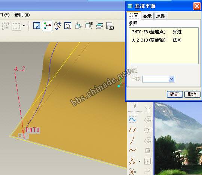Expand the datum point tool flyout arrow
The image size is (202, 175).
point(140,161)
